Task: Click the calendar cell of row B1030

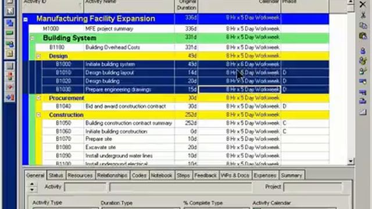Action: click(239, 89)
